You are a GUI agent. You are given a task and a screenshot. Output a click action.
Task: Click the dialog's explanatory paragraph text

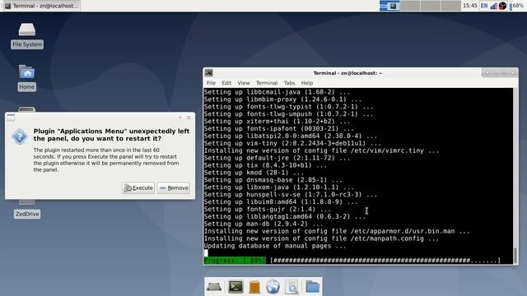pyautogui.click(x=106, y=160)
